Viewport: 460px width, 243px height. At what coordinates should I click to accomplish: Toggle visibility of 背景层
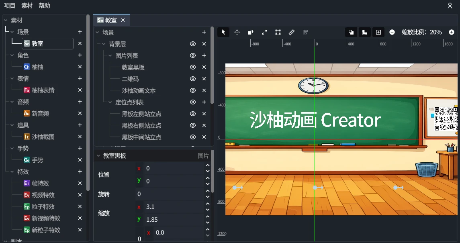click(193, 44)
